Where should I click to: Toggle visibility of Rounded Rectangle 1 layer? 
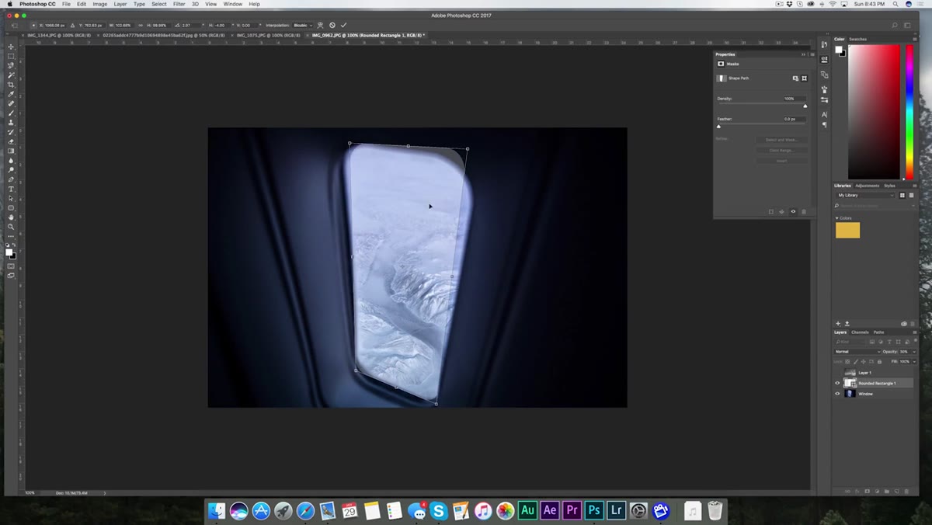[837, 383]
